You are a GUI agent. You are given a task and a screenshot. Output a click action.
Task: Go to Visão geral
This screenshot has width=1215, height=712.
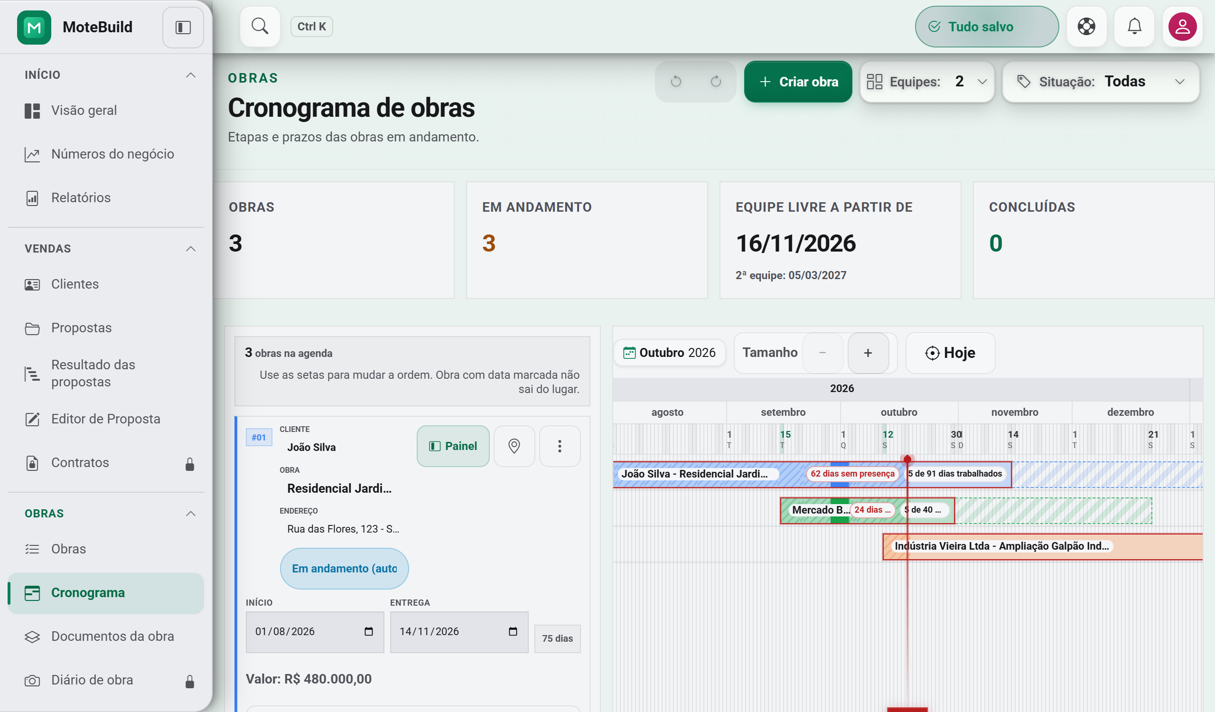[x=105, y=111]
